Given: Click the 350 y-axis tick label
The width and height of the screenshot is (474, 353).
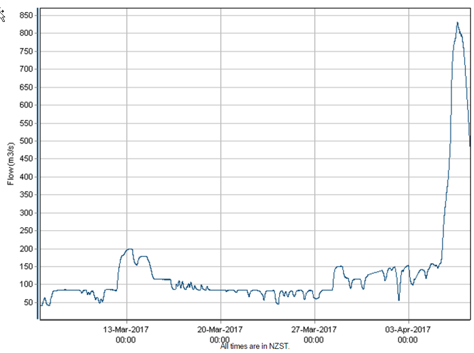Looking at the screenshot, I should (x=25, y=195).
